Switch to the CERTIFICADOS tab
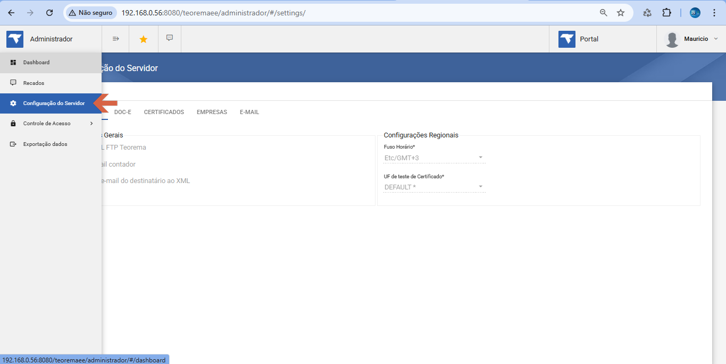The image size is (726, 364). pos(164,112)
